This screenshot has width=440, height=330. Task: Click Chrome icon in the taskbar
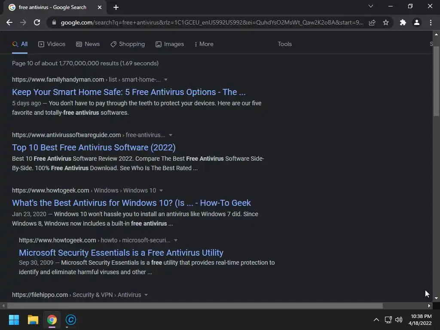tap(52, 320)
